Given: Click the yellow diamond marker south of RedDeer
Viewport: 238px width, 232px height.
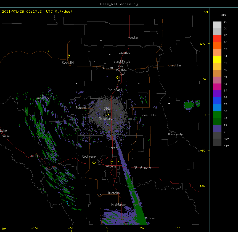Looking at the screenshot, I should tap(117, 77).
